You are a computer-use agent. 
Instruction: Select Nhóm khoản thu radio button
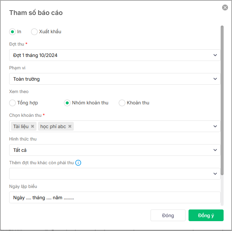(67, 103)
